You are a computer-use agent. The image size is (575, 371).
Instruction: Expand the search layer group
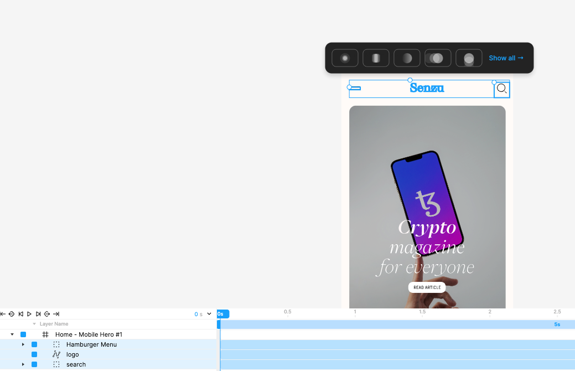point(23,364)
